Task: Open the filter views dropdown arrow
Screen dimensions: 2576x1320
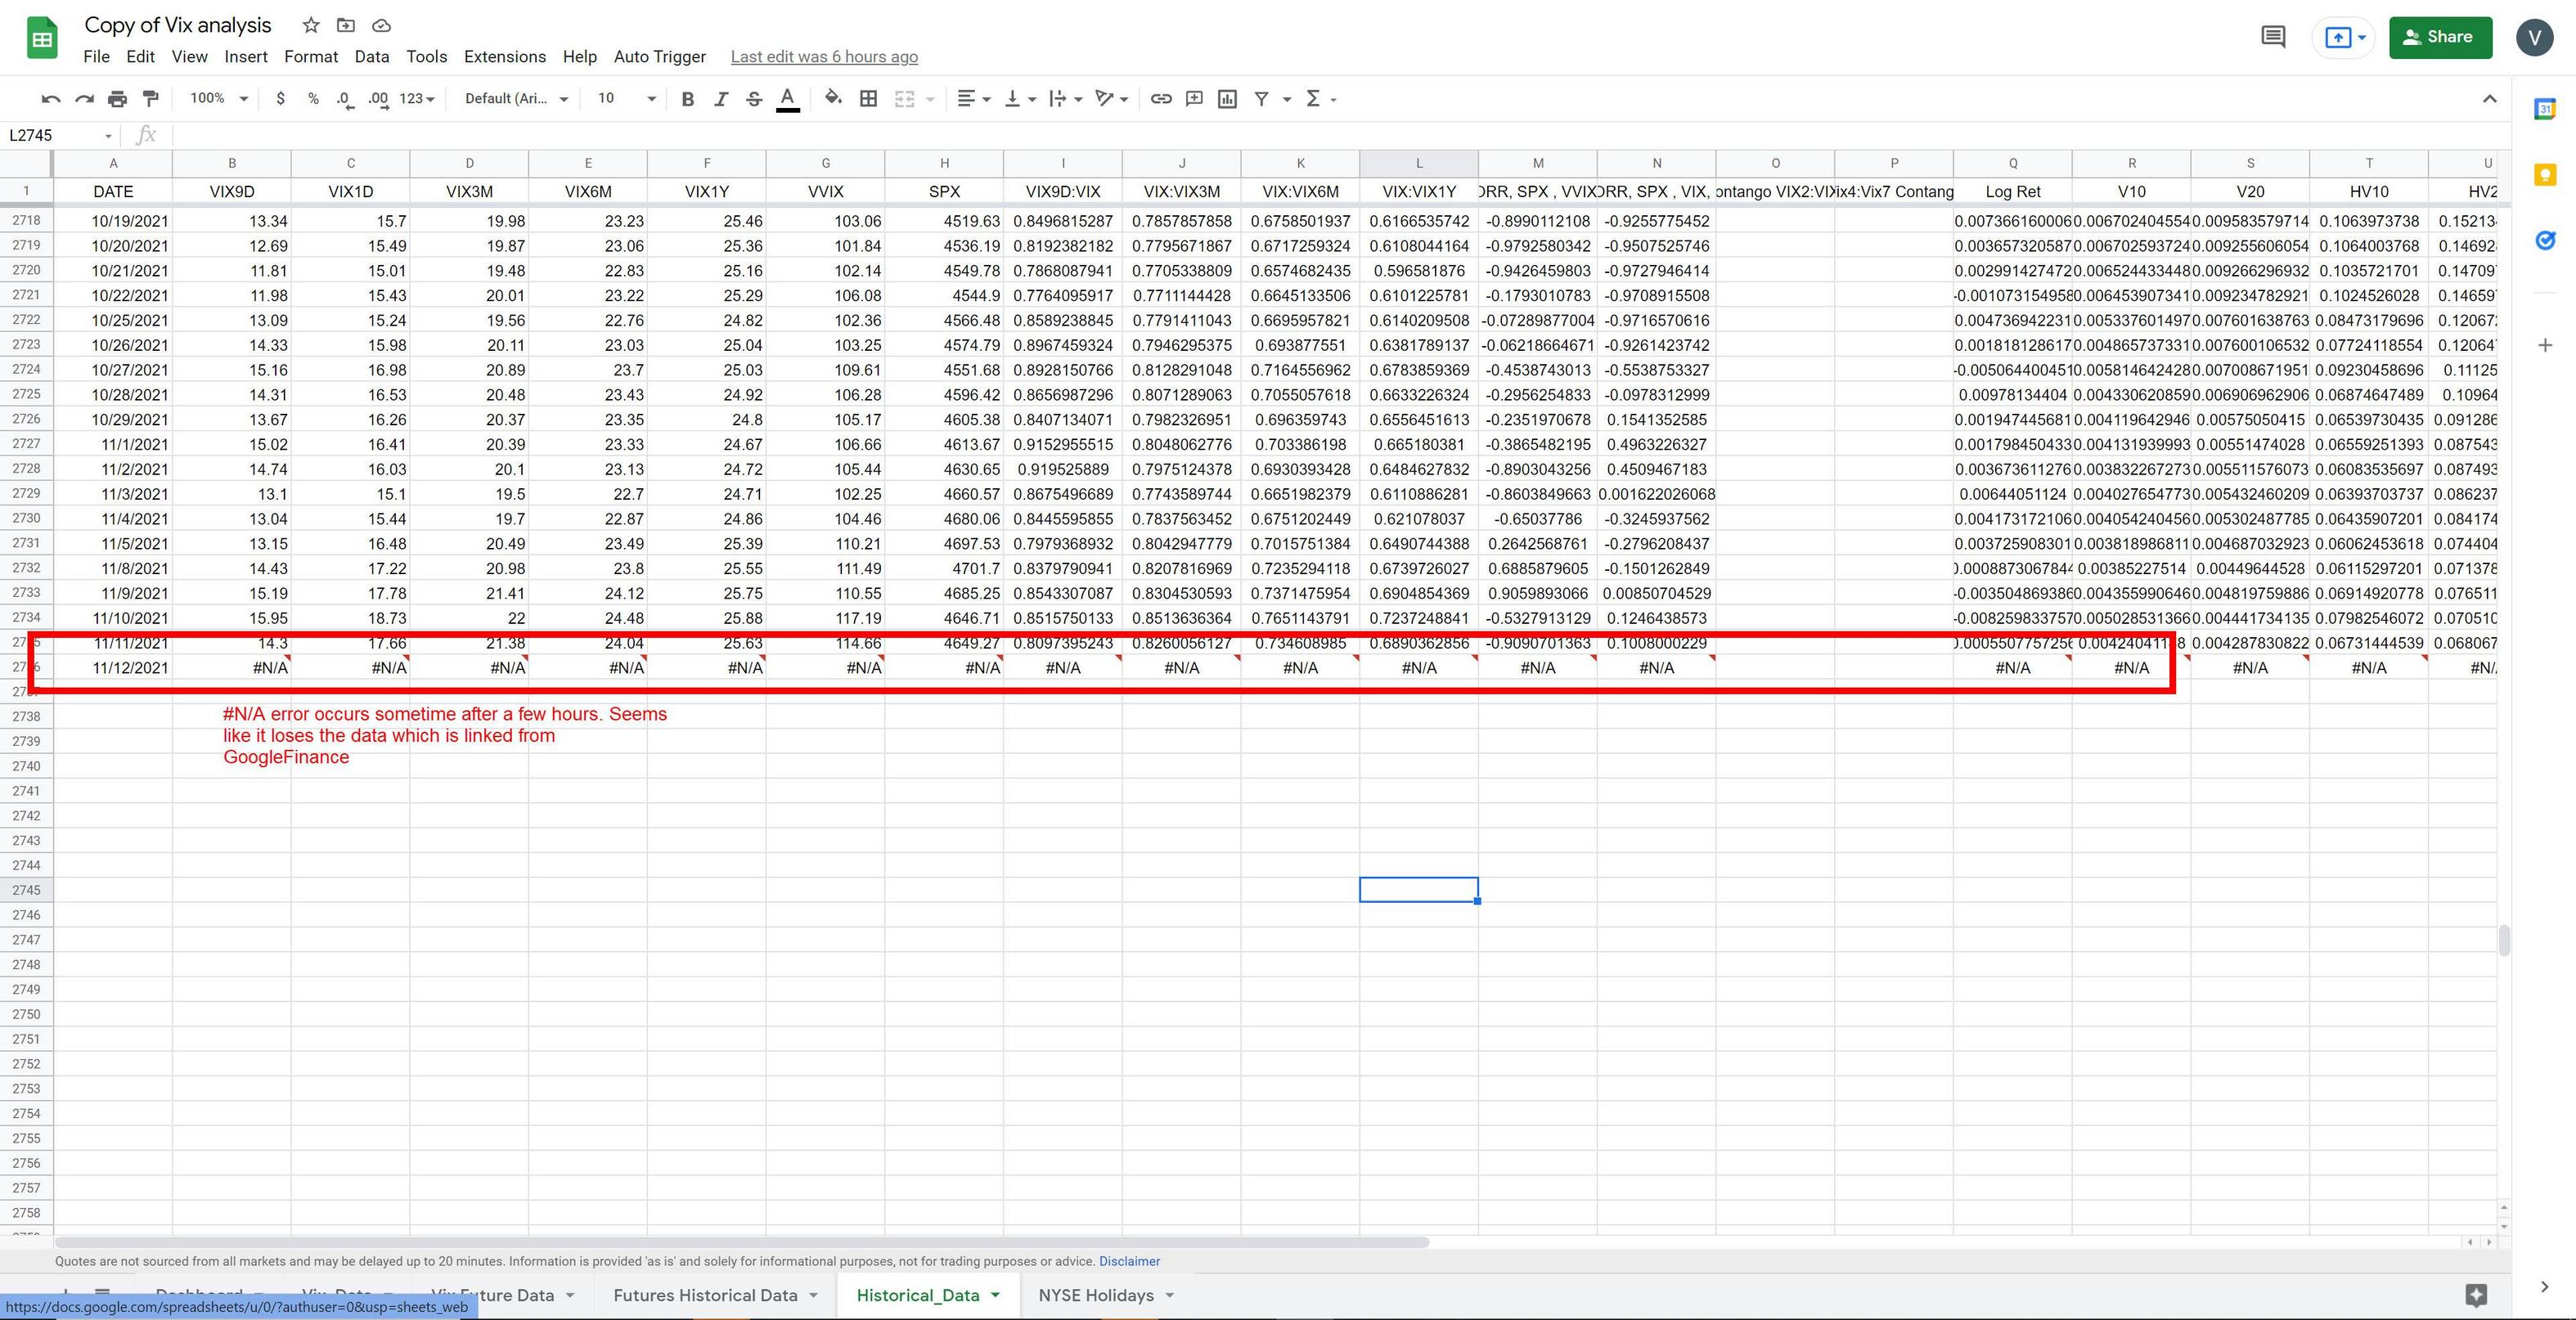Action: 1287,99
